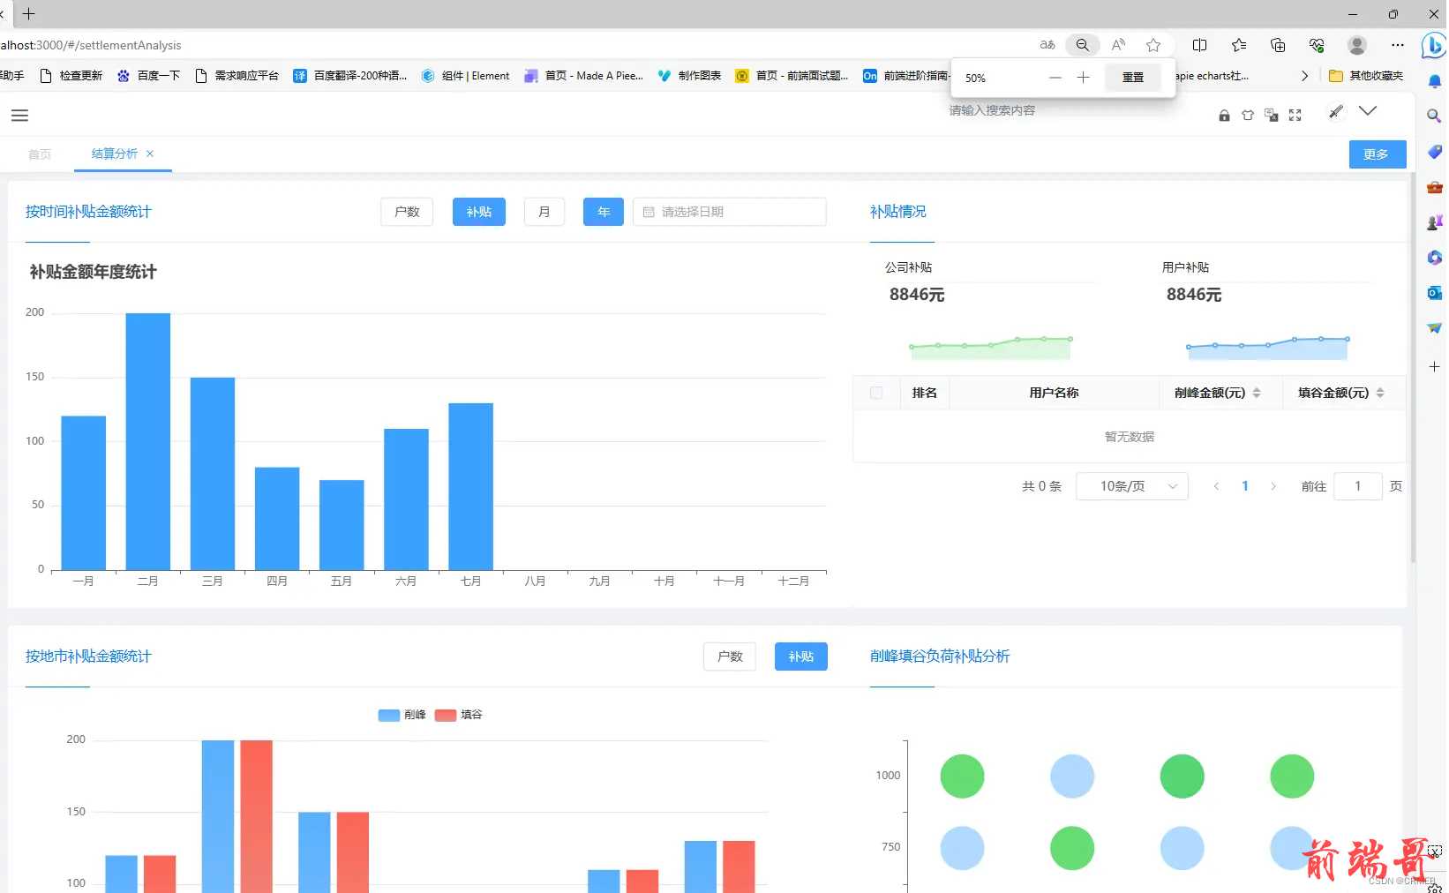Screen dimensions: 1449x893
Task: Open the language translation switcher icon
Action: [x=1272, y=116]
